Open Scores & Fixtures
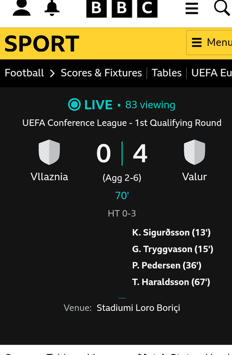 point(101,73)
